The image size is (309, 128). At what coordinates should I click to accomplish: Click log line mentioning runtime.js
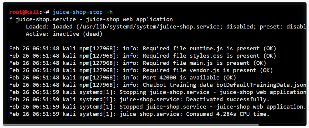(x=143, y=49)
